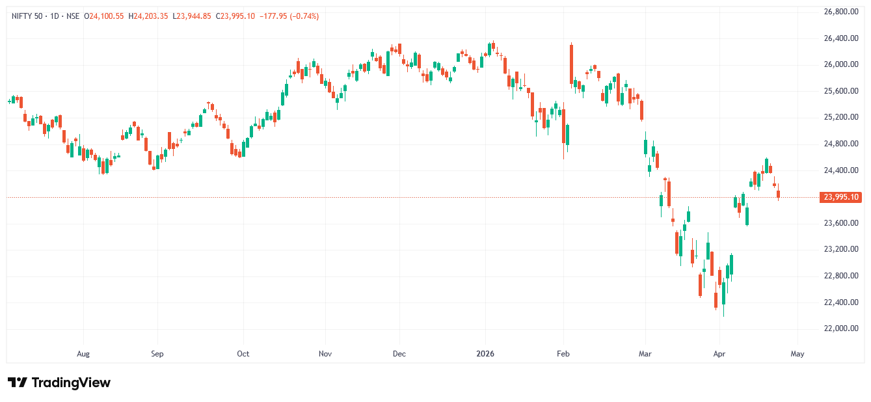Click the 25,200.00 price scale label
Image resolution: width=871 pixels, height=402 pixels.
(841, 117)
